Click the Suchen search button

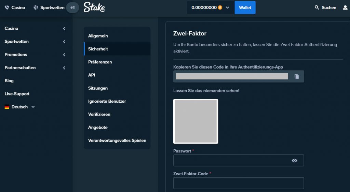(325, 8)
